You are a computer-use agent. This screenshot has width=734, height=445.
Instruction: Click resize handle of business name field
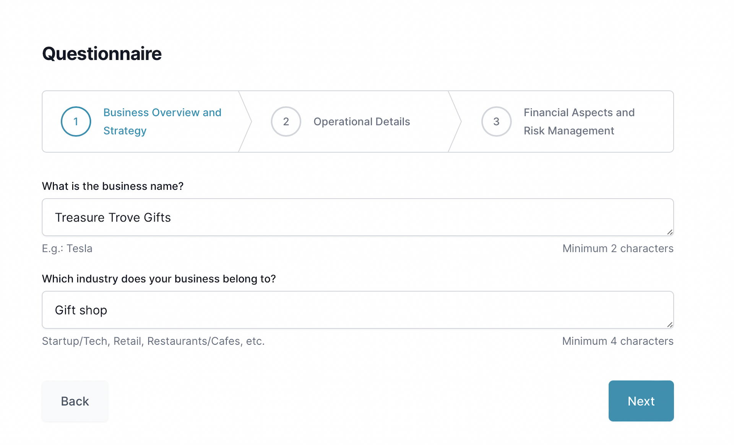coord(670,232)
